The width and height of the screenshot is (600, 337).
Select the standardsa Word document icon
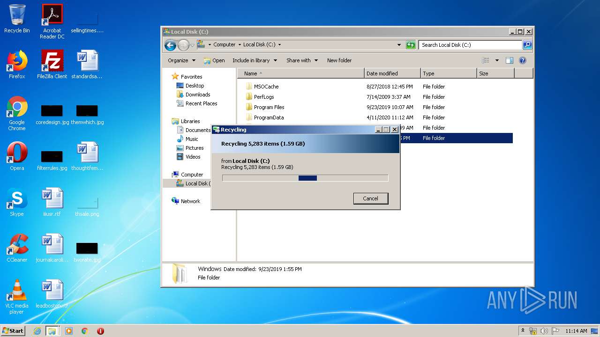(x=87, y=65)
